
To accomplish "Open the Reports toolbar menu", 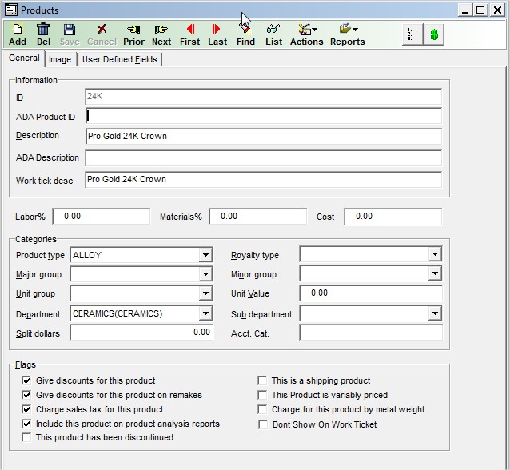I will click(x=348, y=34).
